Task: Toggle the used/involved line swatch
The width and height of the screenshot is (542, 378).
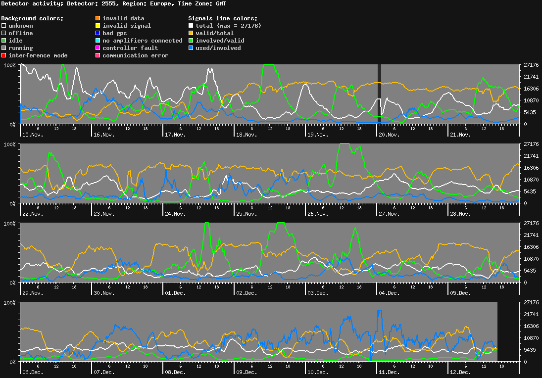Action: point(190,48)
